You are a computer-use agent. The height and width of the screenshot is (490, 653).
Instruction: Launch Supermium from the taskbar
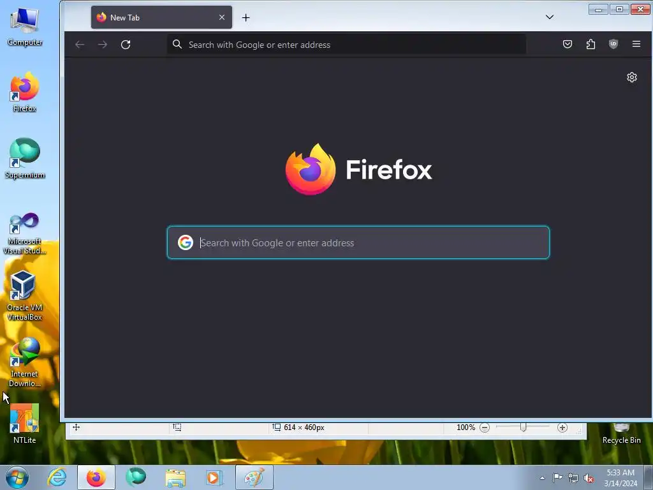136,477
